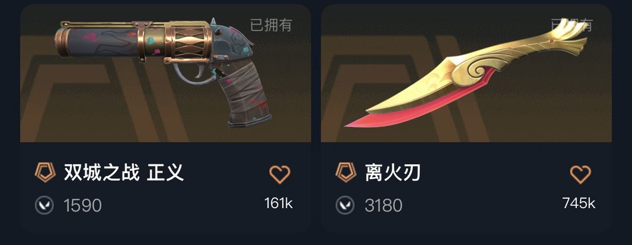Click the edition tier icon beside 离火刃
This screenshot has width=632, height=245.
pyautogui.click(x=346, y=173)
